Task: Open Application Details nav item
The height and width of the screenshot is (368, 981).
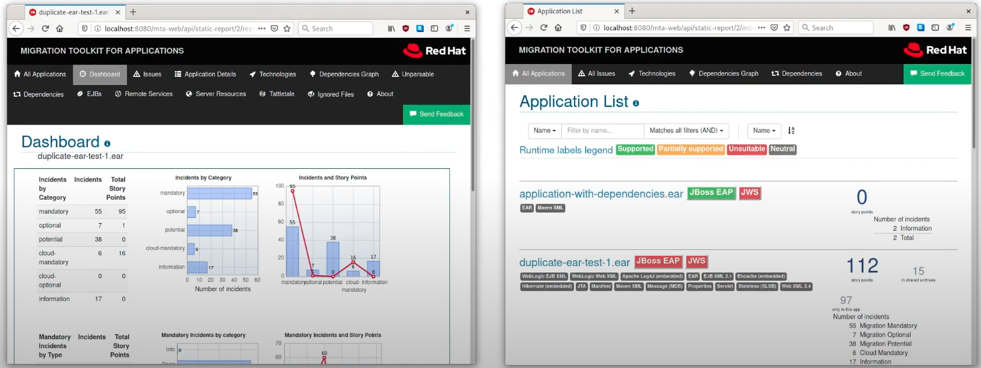Action: [206, 75]
